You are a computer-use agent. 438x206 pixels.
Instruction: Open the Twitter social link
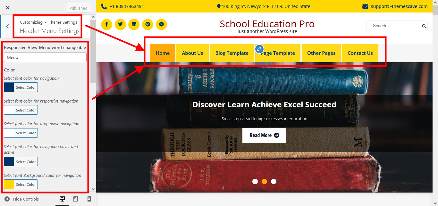point(120,24)
